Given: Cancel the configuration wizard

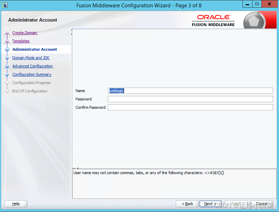Looking at the screenshot, I should pyautogui.click(x=262, y=204).
